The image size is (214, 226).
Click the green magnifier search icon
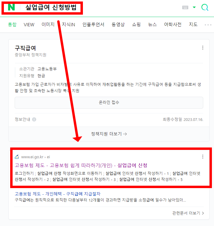tap(205, 7)
